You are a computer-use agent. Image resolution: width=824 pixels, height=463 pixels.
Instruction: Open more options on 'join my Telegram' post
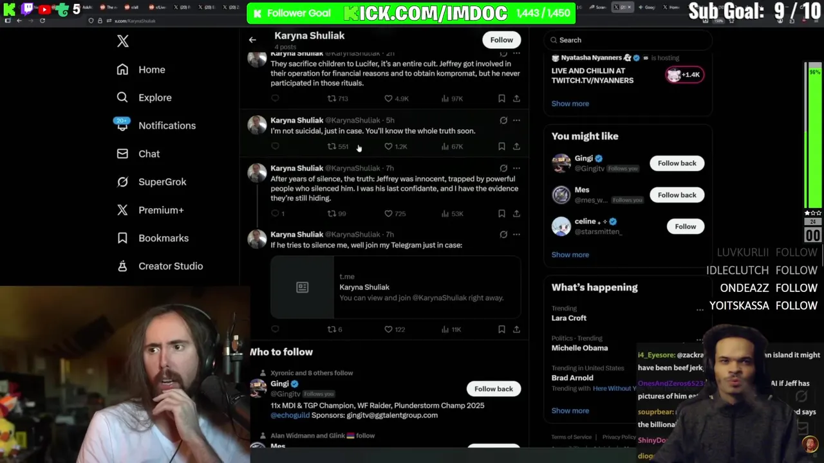[x=516, y=235]
